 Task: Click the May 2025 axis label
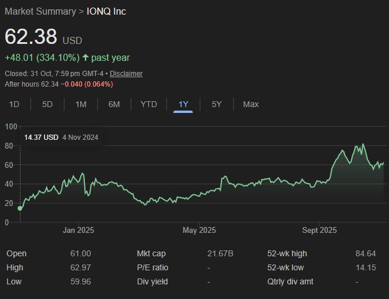(199, 230)
